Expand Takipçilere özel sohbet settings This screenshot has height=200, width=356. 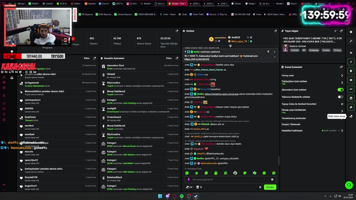coord(342,82)
